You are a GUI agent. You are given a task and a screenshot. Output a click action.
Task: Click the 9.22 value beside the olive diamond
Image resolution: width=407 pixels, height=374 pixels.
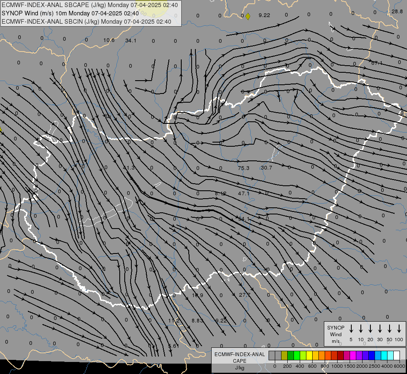tap(264, 15)
